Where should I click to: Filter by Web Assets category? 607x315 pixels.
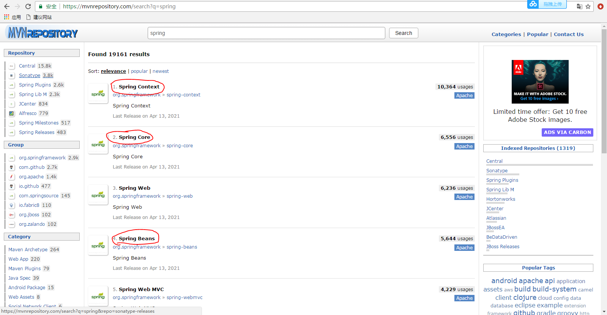point(21,297)
